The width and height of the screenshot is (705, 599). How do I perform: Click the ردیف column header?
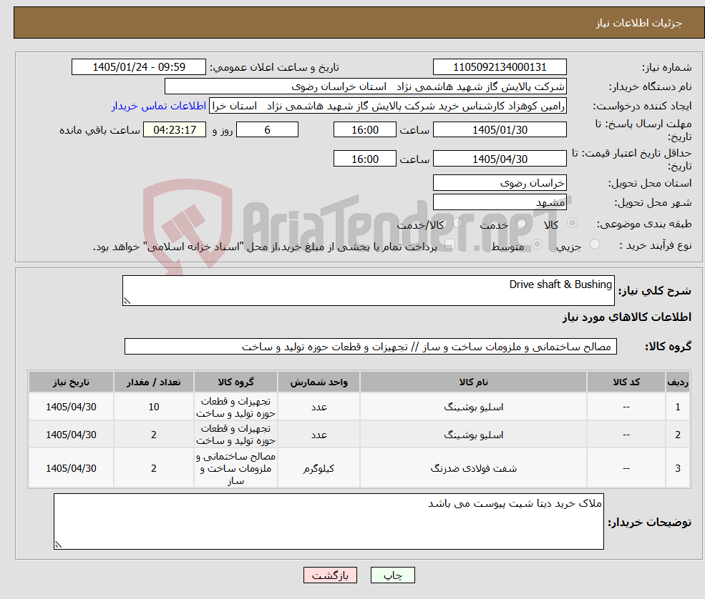tap(678, 382)
